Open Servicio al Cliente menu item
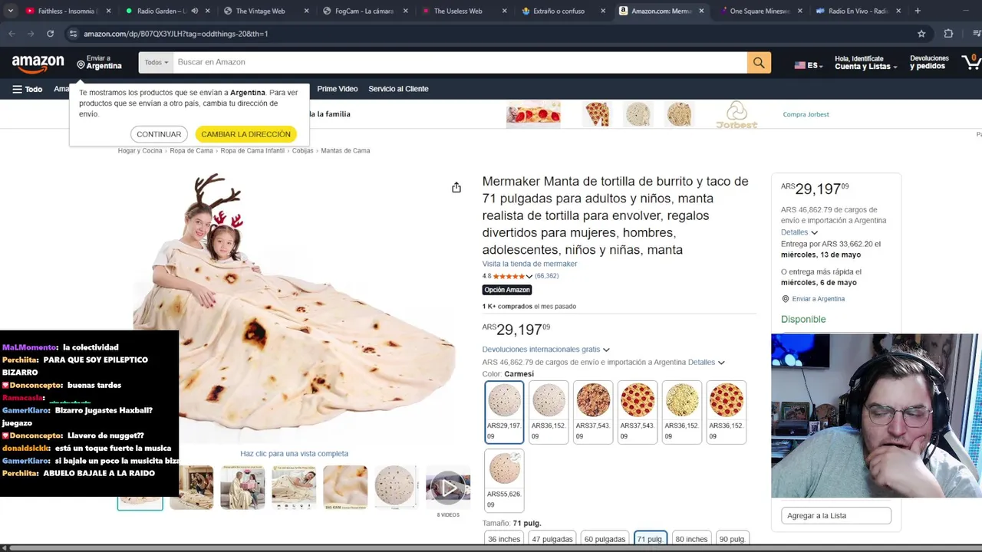This screenshot has height=552, width=982. (398, 89)
